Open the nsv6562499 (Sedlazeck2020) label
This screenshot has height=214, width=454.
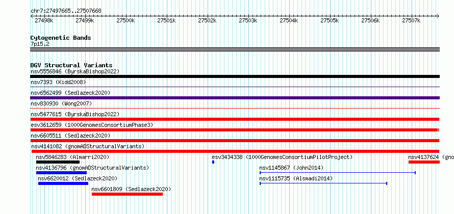(x=70, y=93)
